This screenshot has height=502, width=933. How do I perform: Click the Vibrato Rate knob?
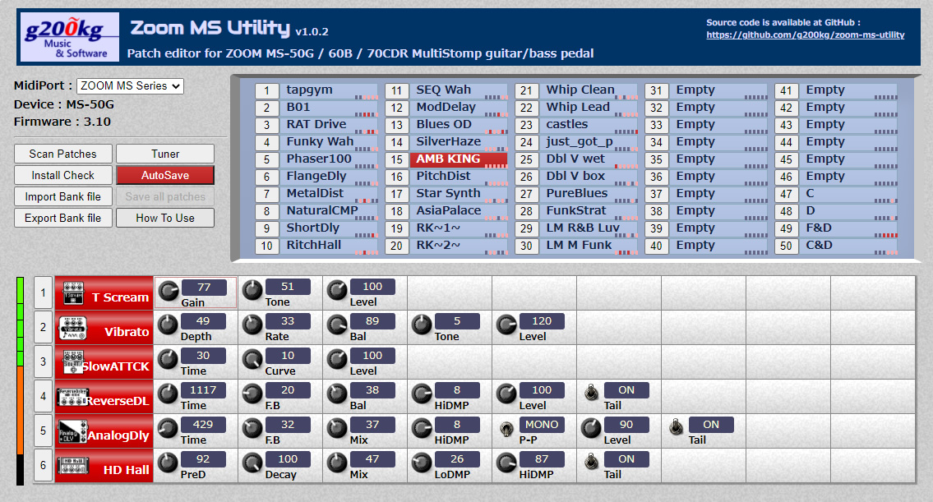click(252, 325)
